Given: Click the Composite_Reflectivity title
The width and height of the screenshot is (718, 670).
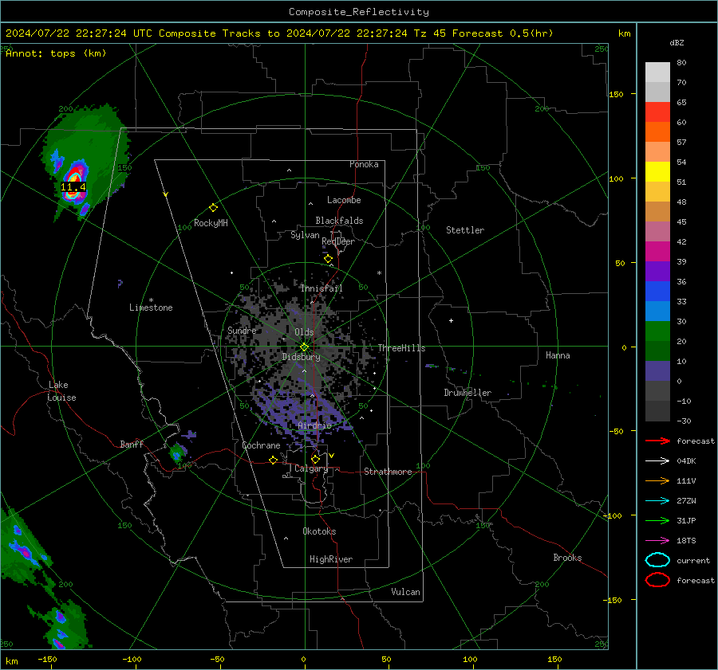Looking at the screenshot, I should [x=359, y=12].
